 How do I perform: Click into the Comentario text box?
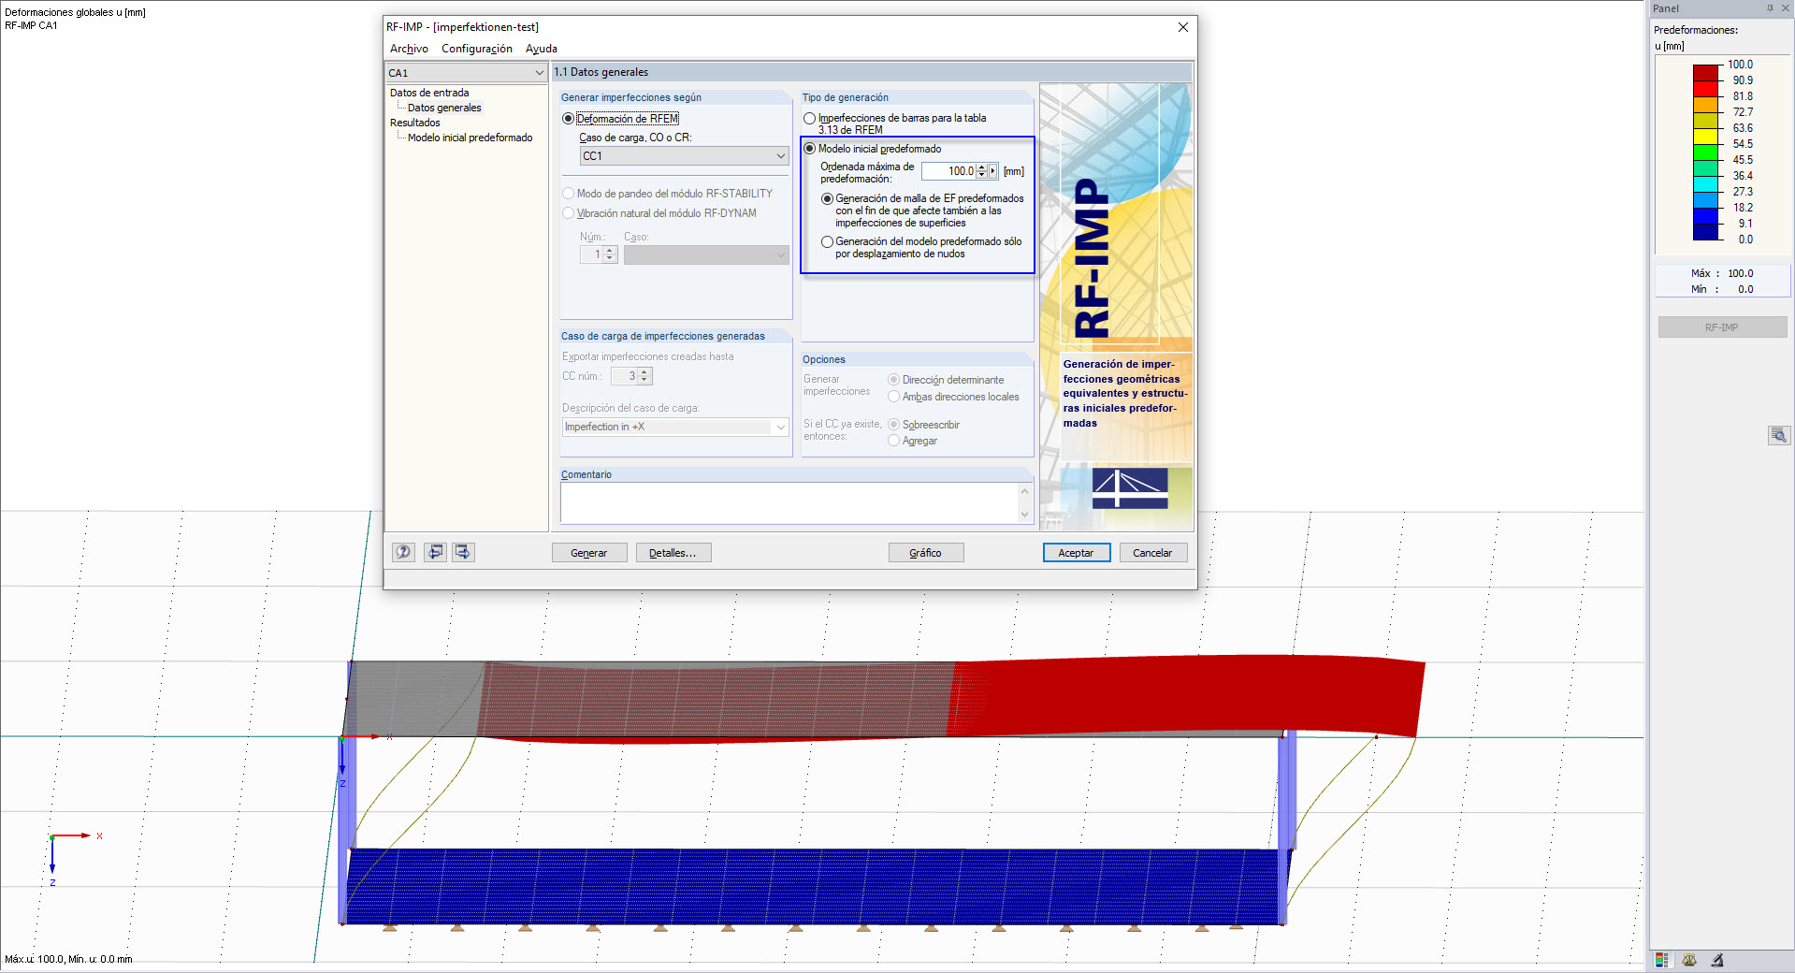coord(789,502)
